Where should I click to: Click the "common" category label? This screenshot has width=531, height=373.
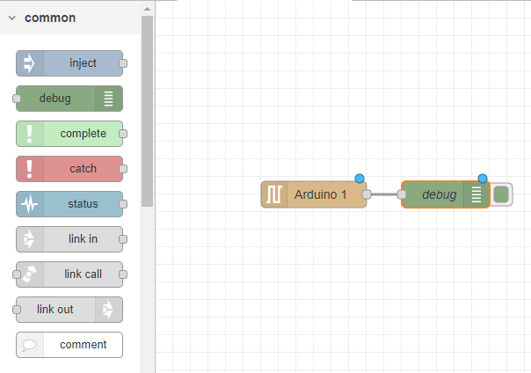pos(50,18)
